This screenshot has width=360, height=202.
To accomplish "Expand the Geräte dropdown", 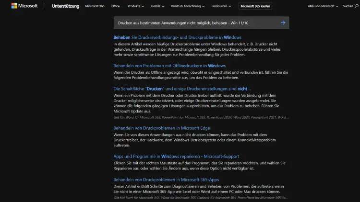I will 157,6.
